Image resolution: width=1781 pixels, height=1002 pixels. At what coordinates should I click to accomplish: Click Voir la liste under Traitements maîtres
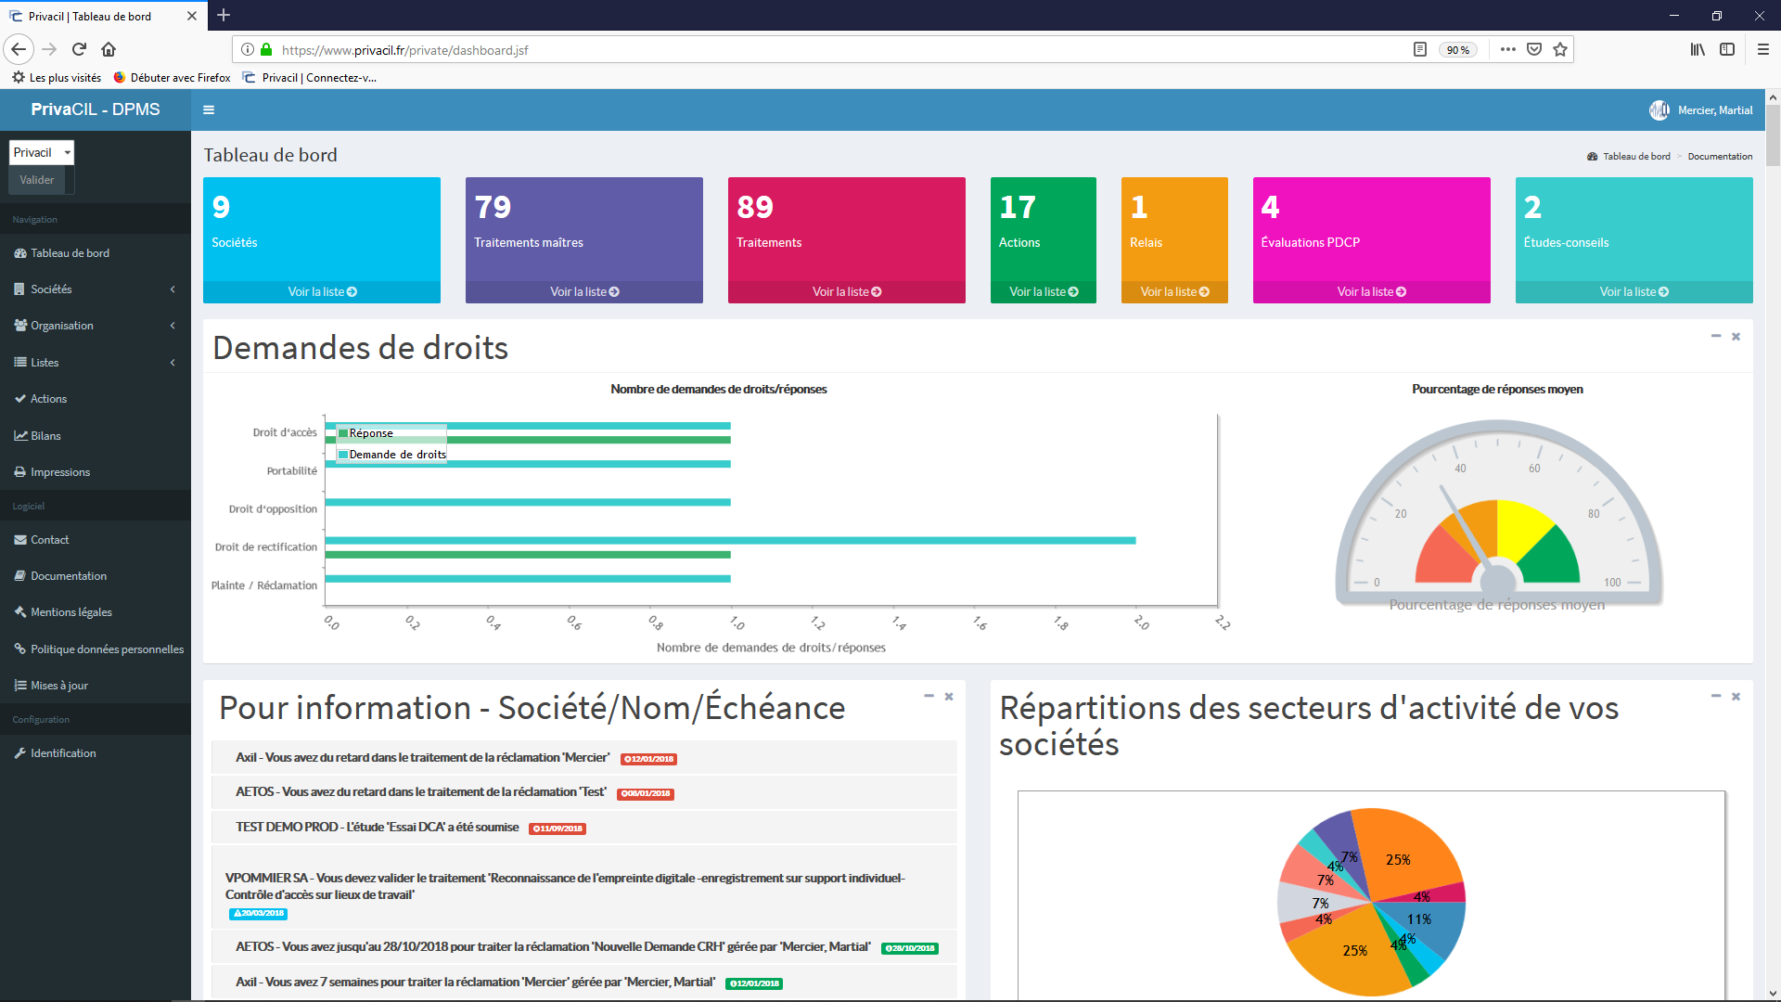tap(583, 291)
